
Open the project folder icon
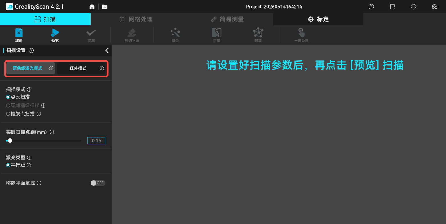[105, 7]
